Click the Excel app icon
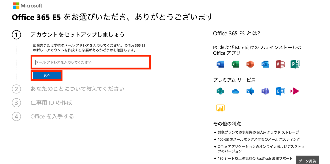330x164 pixels. click(x=235, y=64)
